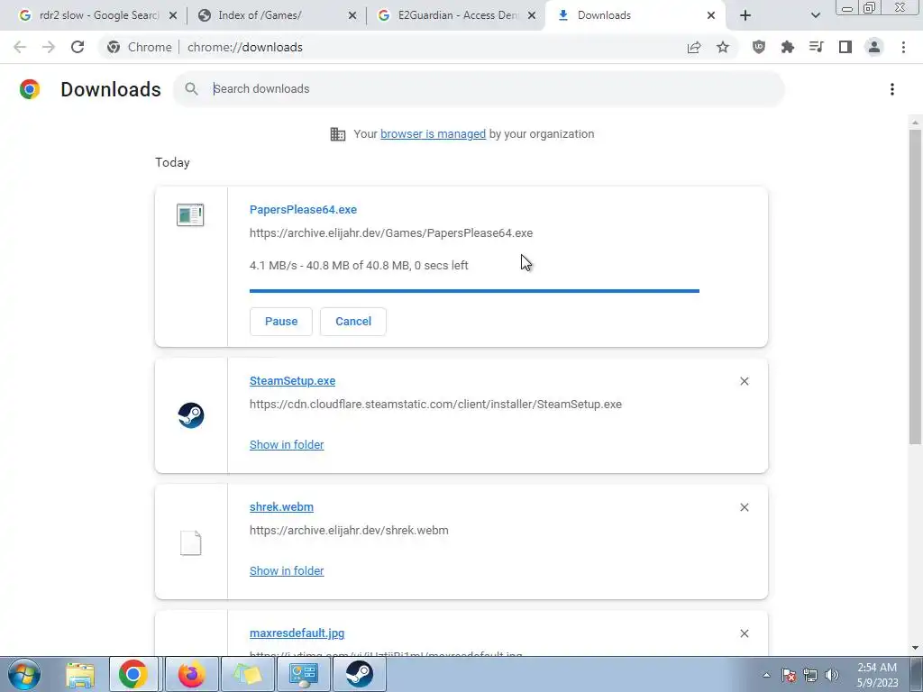923x692 pixels.
Task: Open Firefox from the taskbar
Action: (191, 674)
